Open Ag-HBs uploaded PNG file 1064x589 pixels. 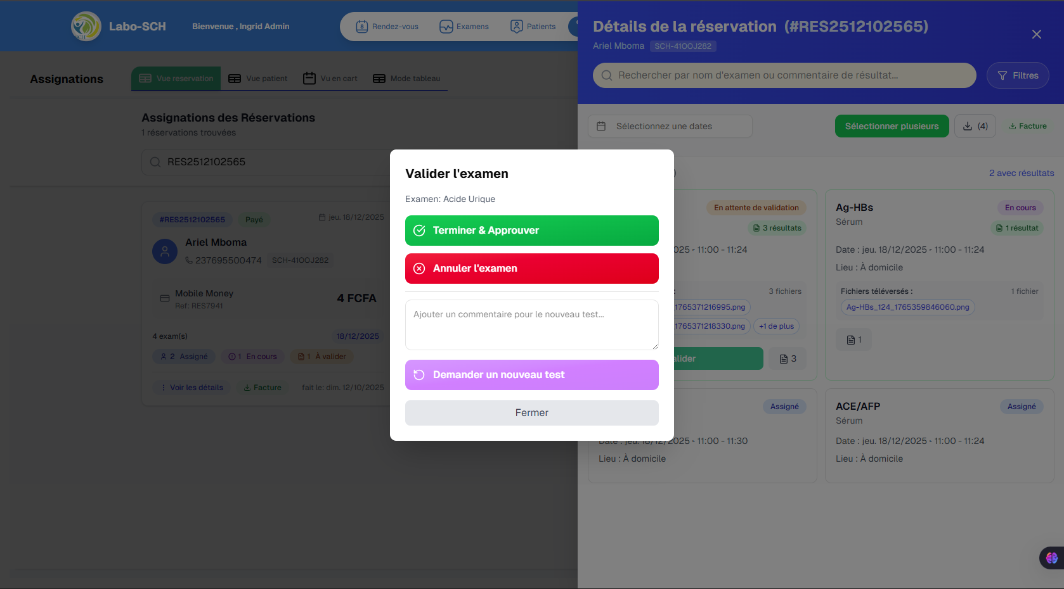click(x=907, y=307)
